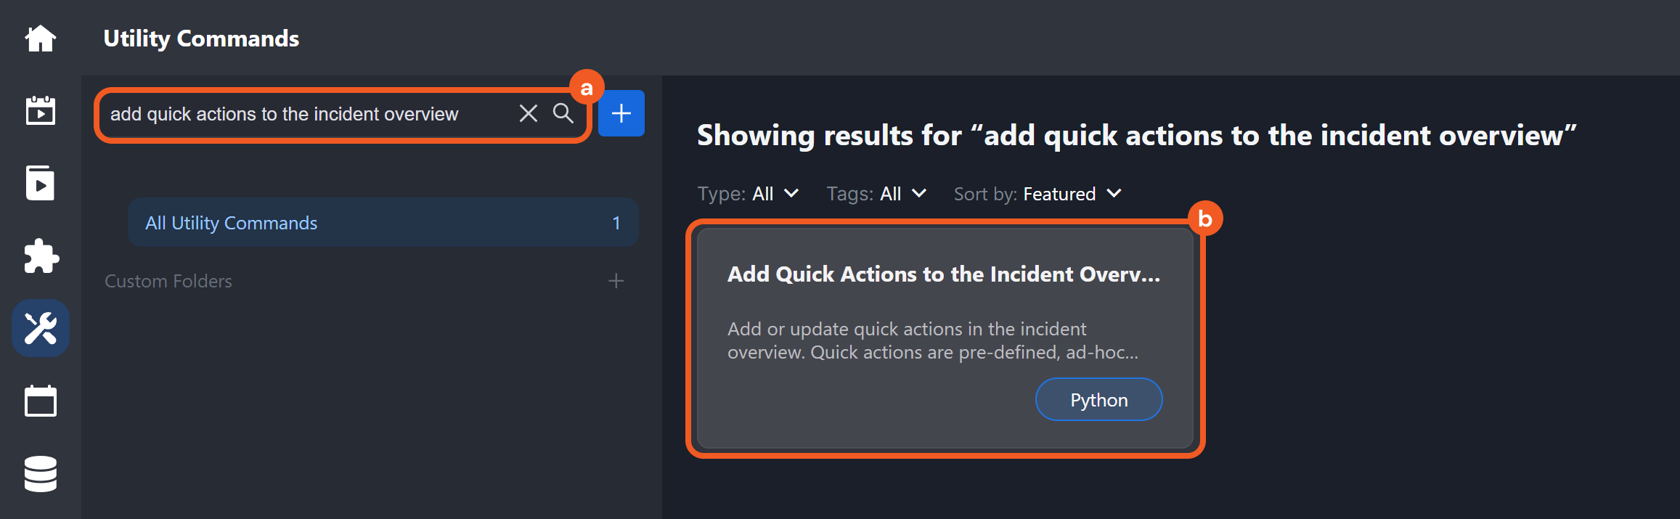The width and height of the screenshot is (1680, 519).
Task: Expand the Type: All dropdown
Action: coord(748,194)
